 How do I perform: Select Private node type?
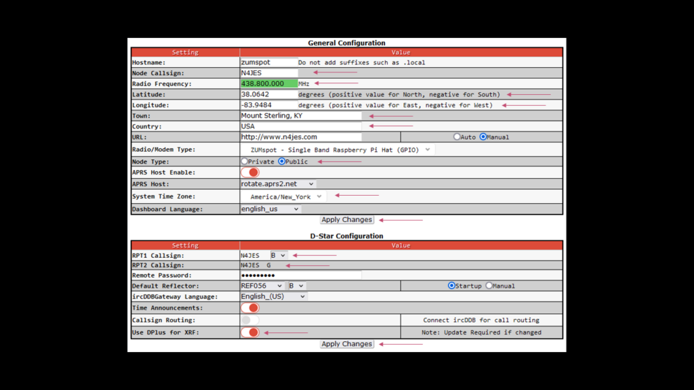[244, 161]
